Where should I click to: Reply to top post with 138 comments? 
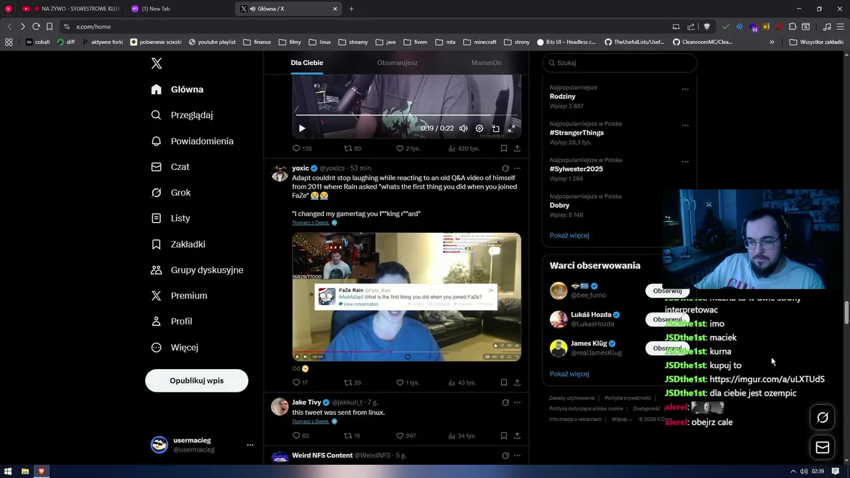click(x=302, y=148)
